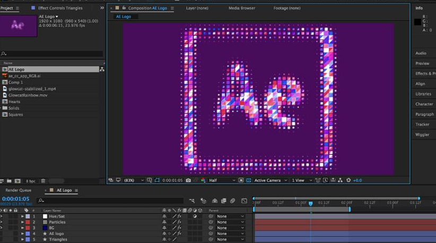Toggle the quality switch on the Triangles layer
Image resolution: width=436 pixels, height=243 pixels.
pos(175,239)
